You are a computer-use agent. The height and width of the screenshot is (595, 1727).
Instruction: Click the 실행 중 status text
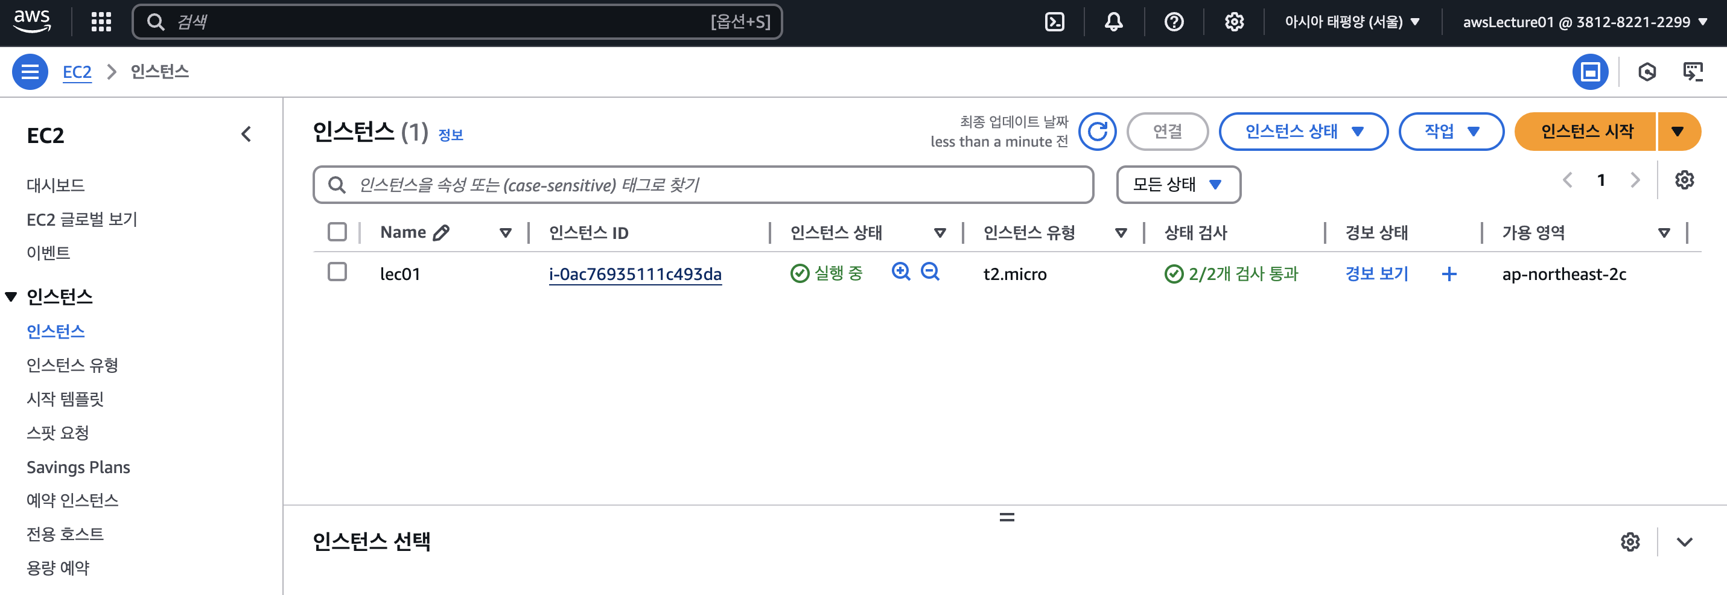tap(838, 273)
